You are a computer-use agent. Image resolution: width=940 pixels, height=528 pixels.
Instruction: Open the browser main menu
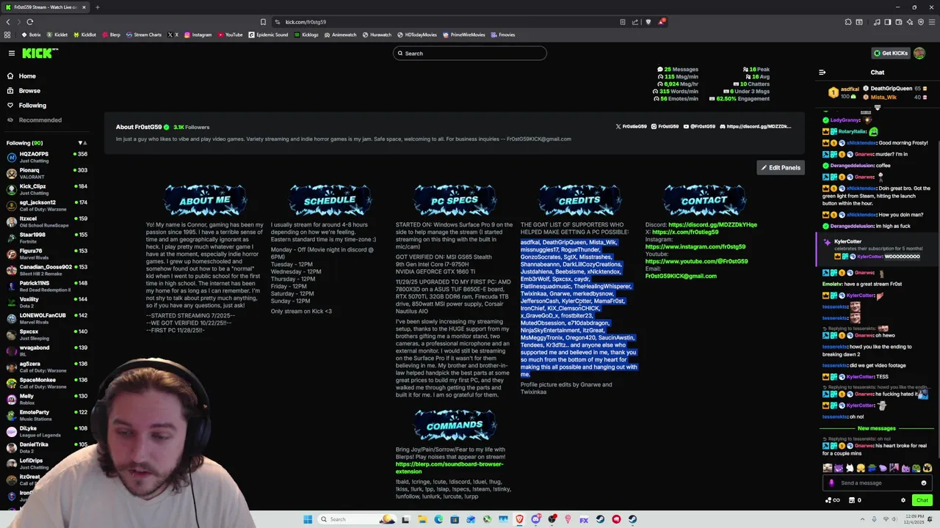pos(931,22)
